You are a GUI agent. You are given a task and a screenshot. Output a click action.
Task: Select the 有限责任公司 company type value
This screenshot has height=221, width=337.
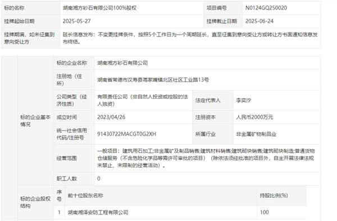[143, 100]
